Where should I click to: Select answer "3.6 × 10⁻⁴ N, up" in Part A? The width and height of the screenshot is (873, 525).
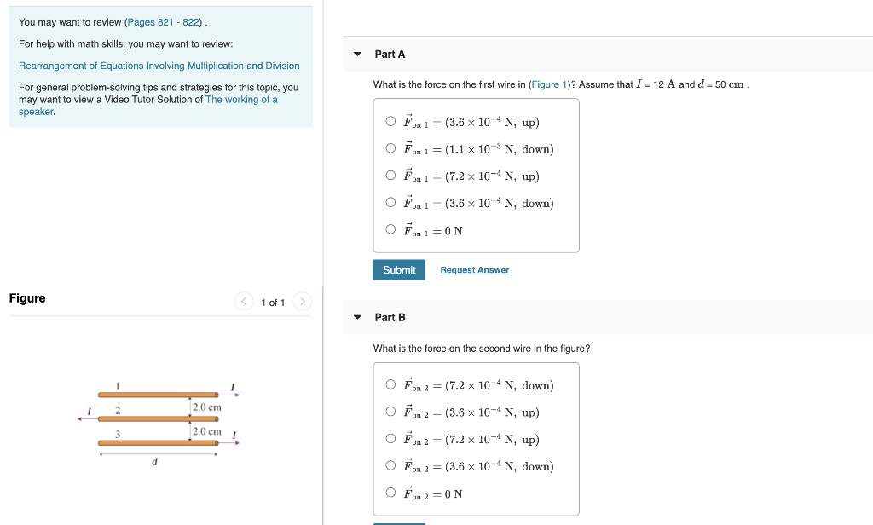pyautogui.click(x=390, y=121)
